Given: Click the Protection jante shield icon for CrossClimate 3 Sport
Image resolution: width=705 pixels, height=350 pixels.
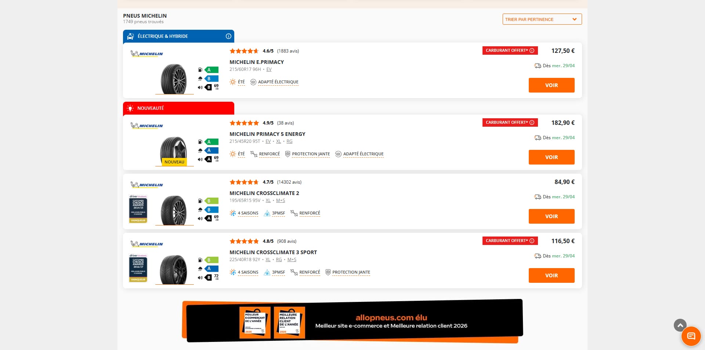Looking at the screenshot, I should (x=328, y=272).
